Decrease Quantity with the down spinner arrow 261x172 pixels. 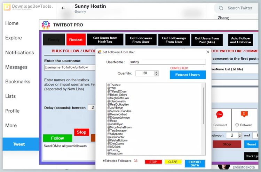pyautogui.click(x=156, y=74)
